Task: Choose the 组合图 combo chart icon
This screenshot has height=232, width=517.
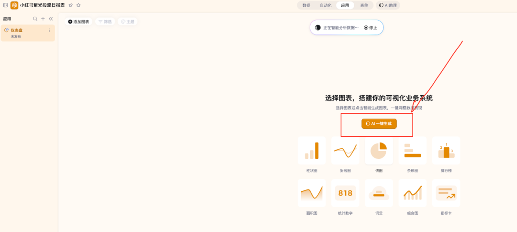Action: pos(413,193)
